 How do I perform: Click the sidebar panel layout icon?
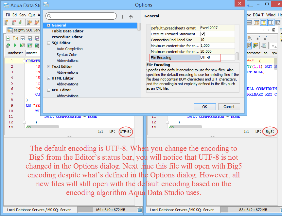pos(256,22)
